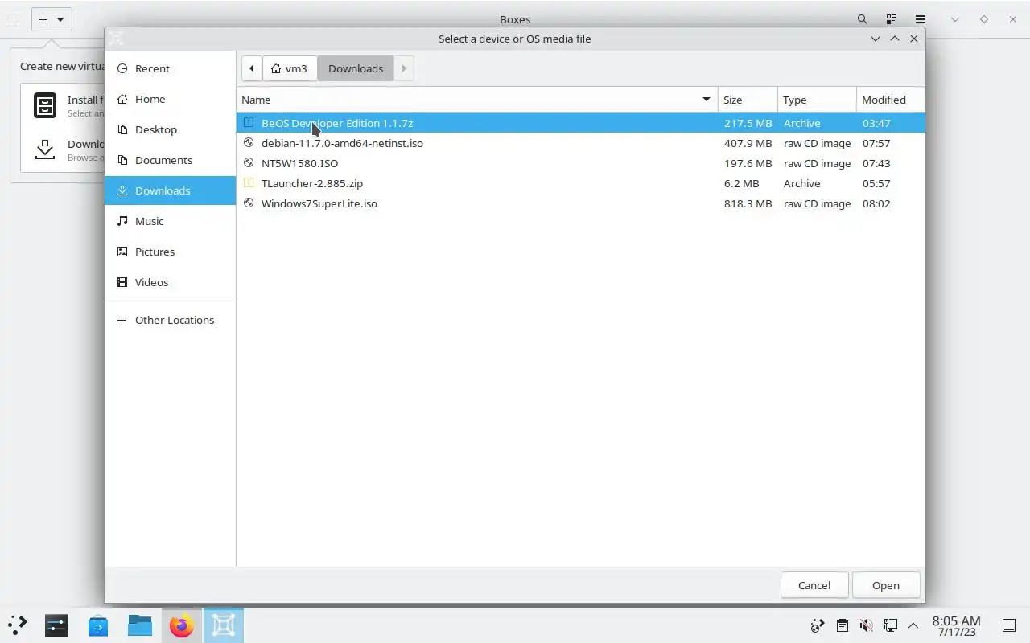The height and width of the screenshot is (643, 1030).
Task: Toggle the muted volume tray icon
Action: click(867, 625)
